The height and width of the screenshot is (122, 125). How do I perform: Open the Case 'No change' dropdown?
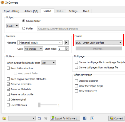[x=34, y=48]
